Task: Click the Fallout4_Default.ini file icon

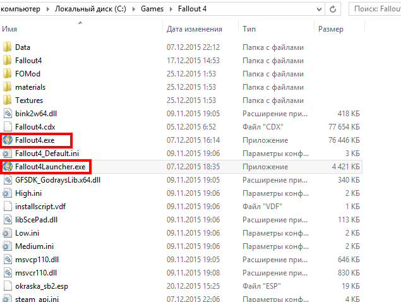Action: [x=8, y=154]
